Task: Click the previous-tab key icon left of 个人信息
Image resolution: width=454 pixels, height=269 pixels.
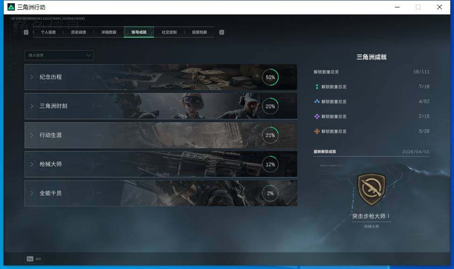Action: coord(26,32)
